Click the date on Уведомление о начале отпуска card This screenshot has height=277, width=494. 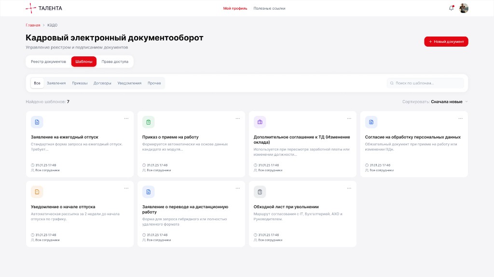click(46, 235)
